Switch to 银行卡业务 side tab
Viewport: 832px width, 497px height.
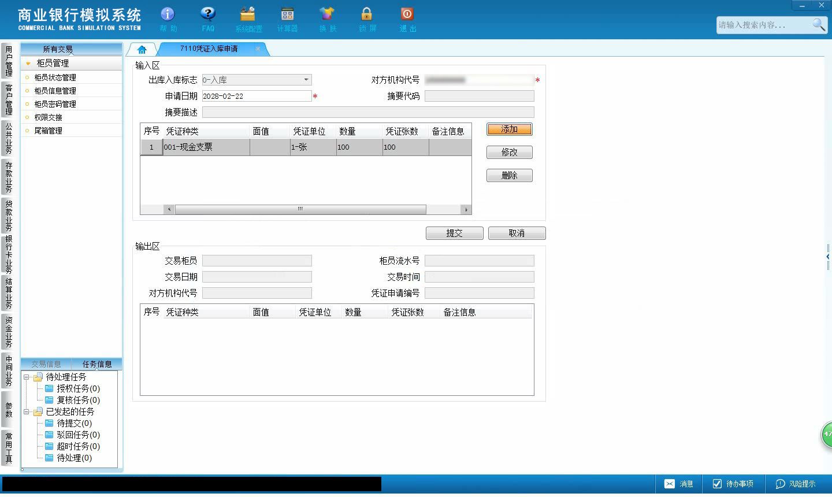click(x=9, y=254)
